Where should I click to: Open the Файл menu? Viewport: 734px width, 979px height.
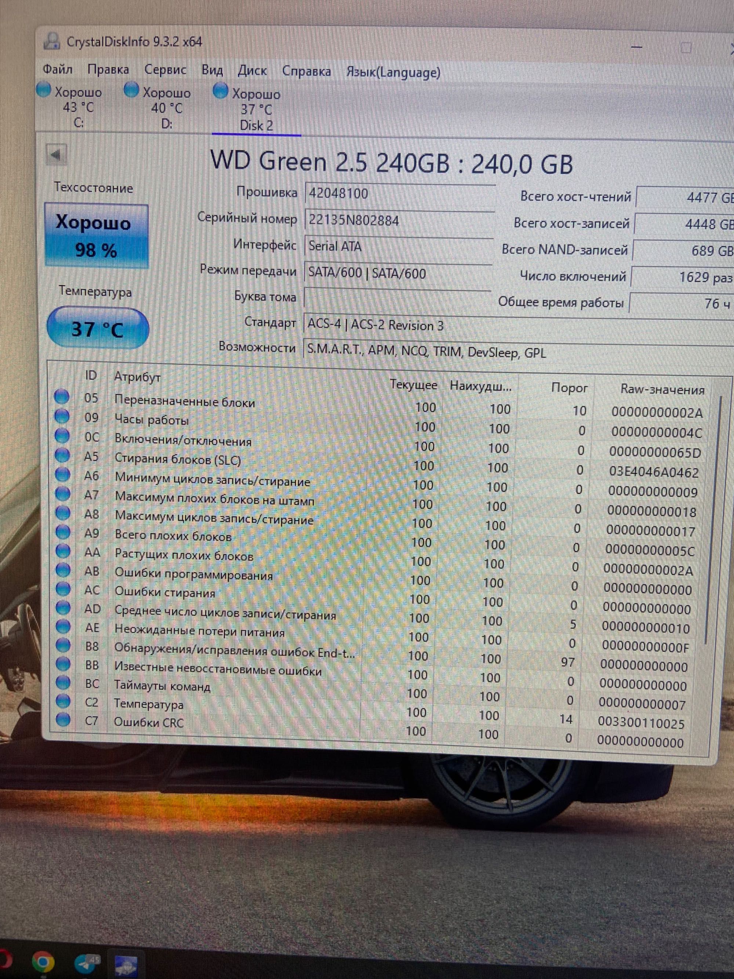(x=58, y=69)
